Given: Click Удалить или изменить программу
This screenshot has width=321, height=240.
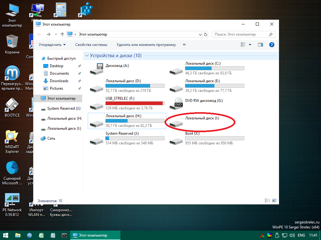Looking at the screenshot, I should (x=146, y=45).
